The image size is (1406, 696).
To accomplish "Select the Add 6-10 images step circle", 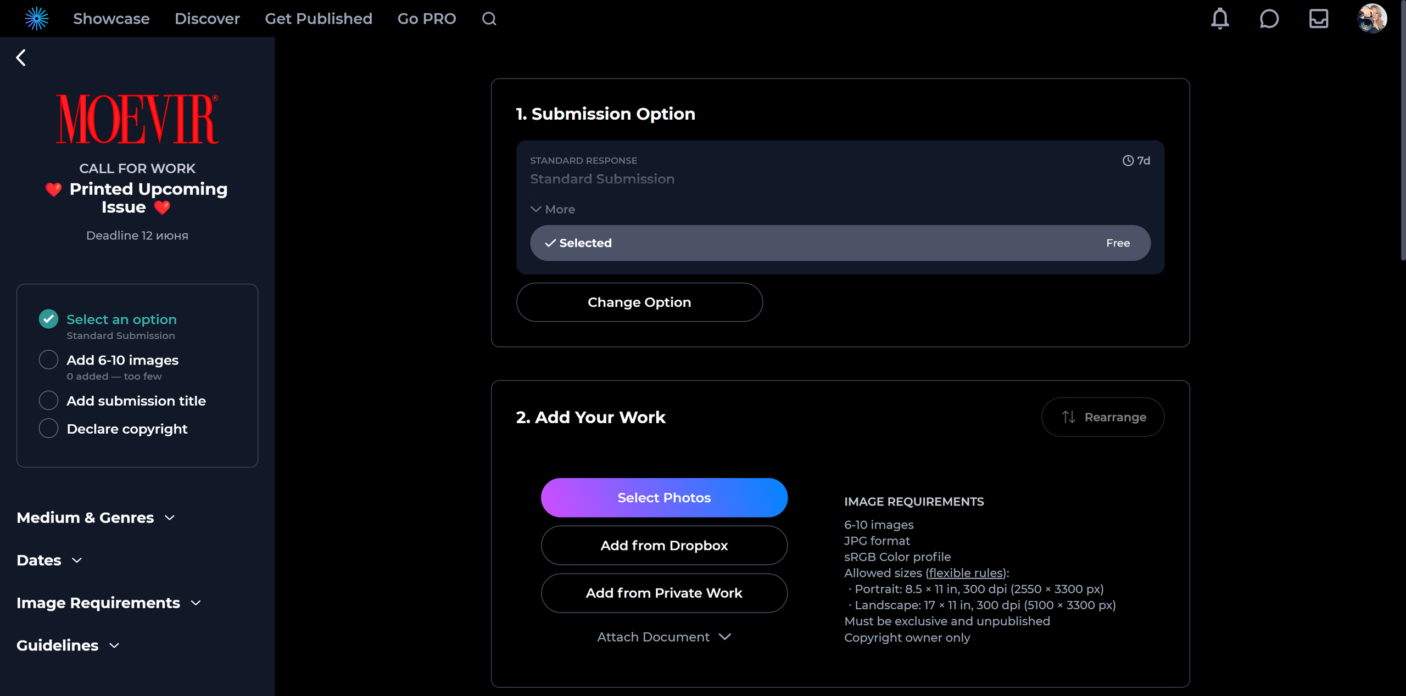I will (x=48, y=360).
